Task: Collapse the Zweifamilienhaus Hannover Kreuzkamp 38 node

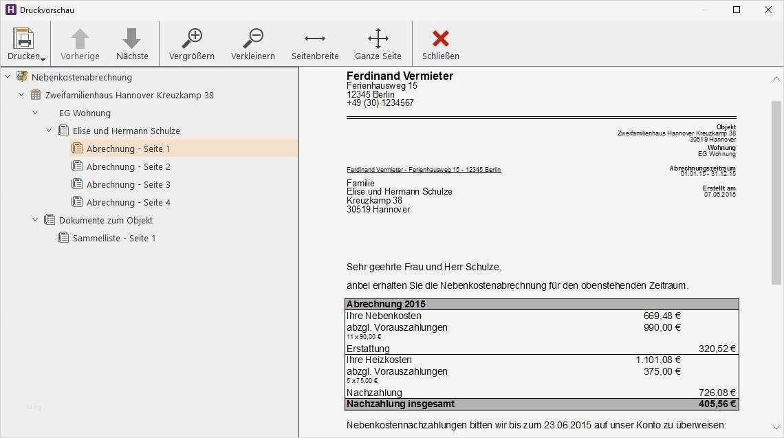Action: (x=21, y=95)
